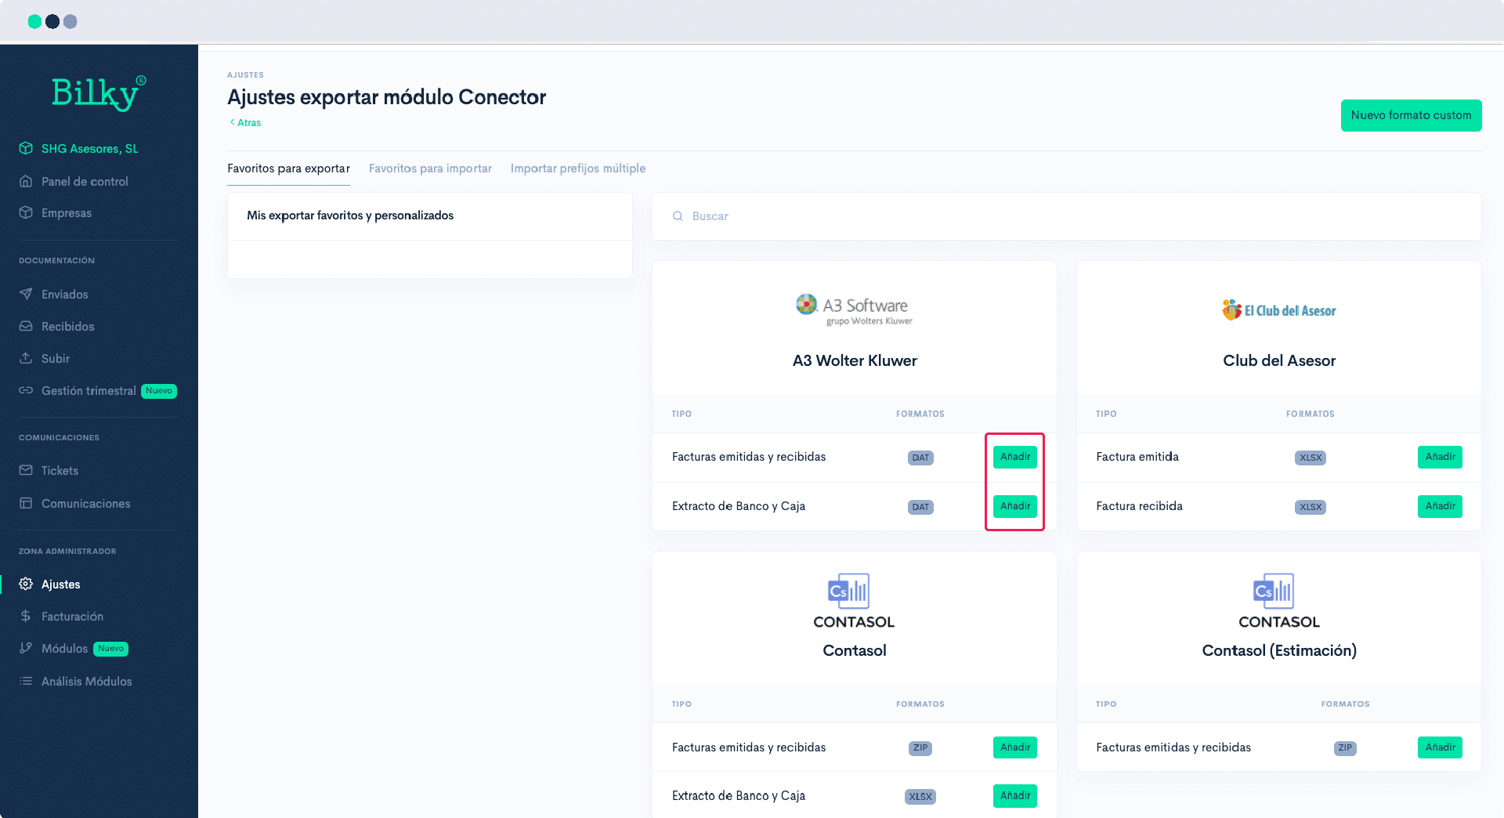Add Contasol Extracto de Banco y Caja
The height and width of the screenshot is (818, 1504).
[x=1014, y=796]
